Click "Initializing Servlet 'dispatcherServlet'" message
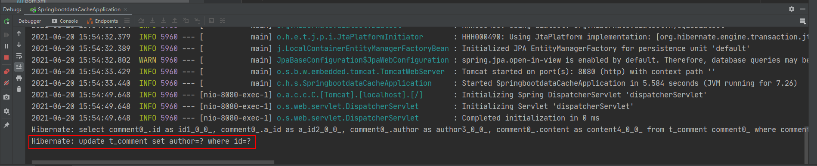817x166 pixels. coord(548,107)
